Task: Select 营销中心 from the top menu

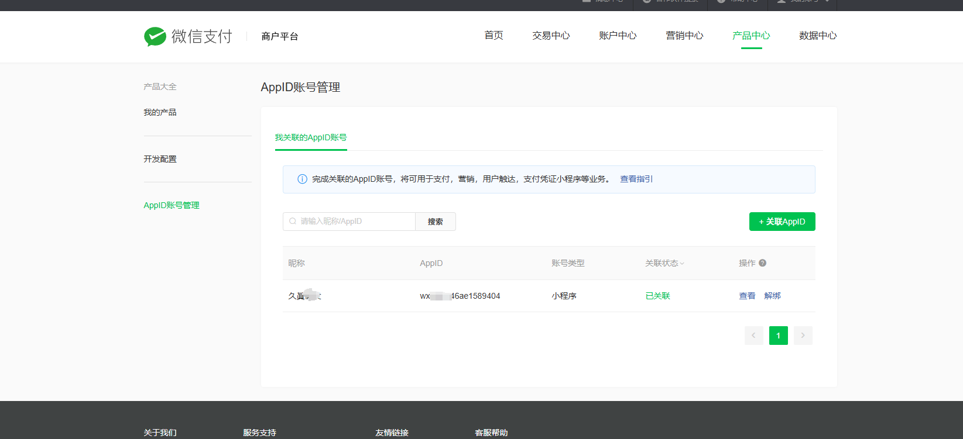Action: point(684,36)
